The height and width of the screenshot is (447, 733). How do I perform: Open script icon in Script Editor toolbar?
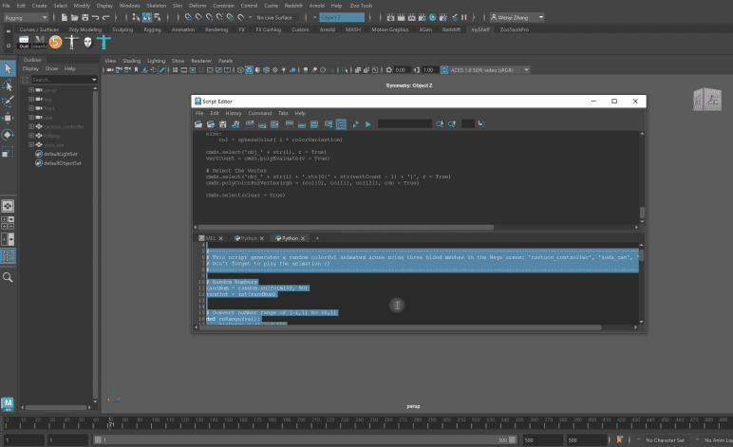coord(198,123)
